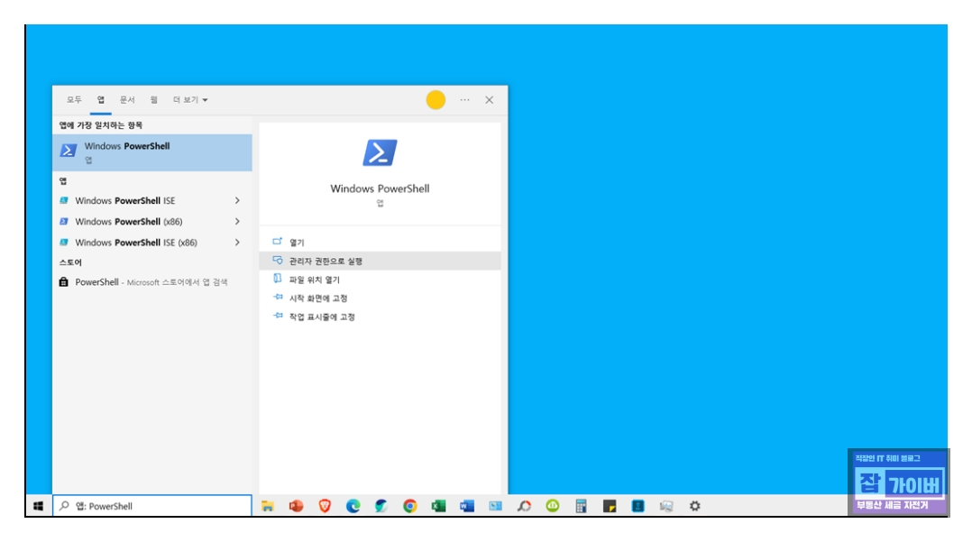Click the run-as-admin shield icon
This screenshot has height=542, width=972.
[278, 261]
